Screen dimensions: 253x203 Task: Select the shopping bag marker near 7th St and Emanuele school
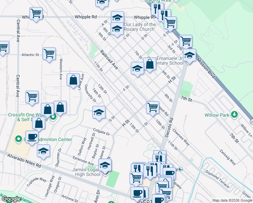pyautogui.click(x=150, y=64)
